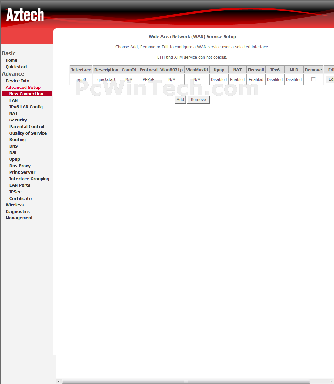Viewport: 334px width, 384px height.
Task: Open IPSec settings
Action: click(x=15, y=192)
